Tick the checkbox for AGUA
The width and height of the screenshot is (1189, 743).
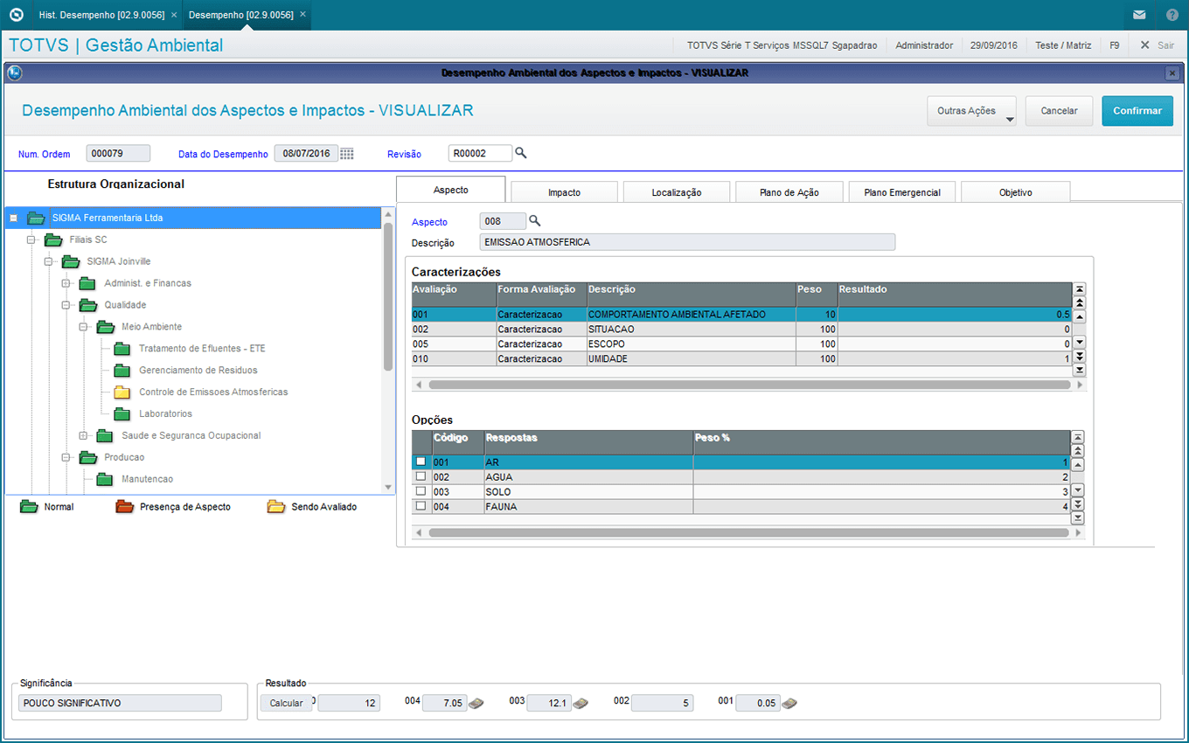[x=421, y=476]
